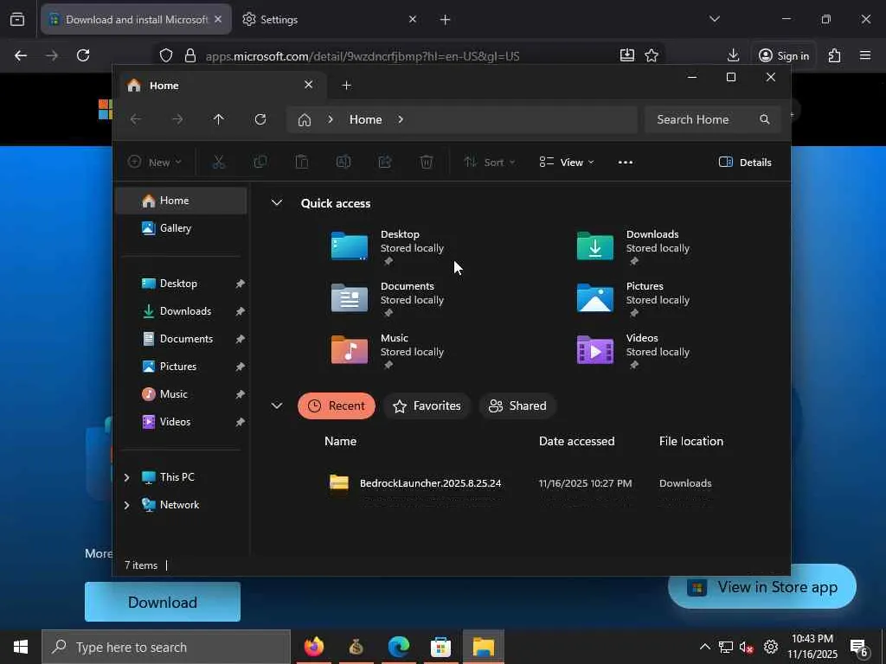Click Sign in in the Firefox toolbar
This screenshot has height=664, width=886.
point(784,55)
